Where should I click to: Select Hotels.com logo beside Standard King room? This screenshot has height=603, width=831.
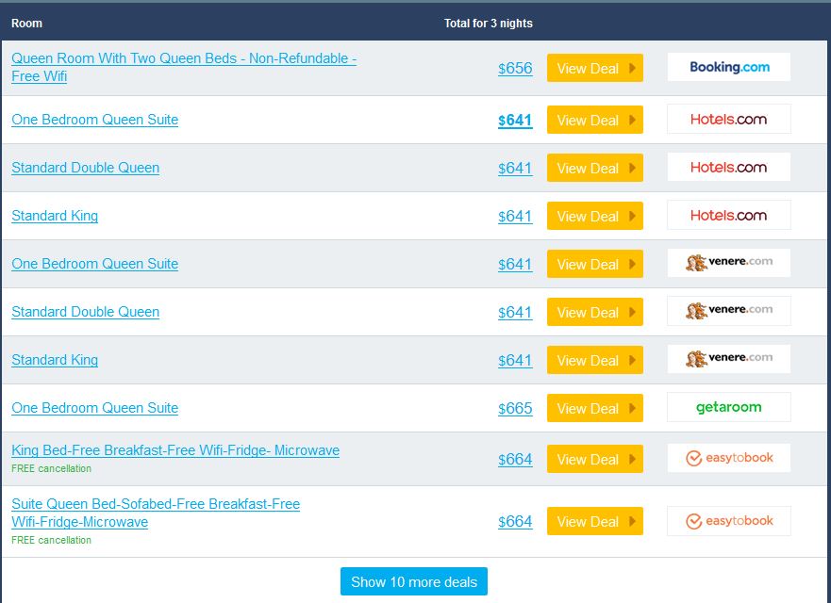point(728,216)
